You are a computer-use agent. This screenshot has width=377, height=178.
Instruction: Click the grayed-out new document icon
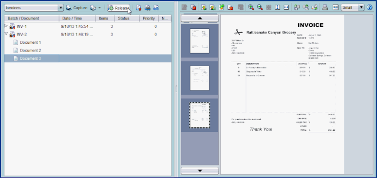pyautogui.click(x=185, y=7)
